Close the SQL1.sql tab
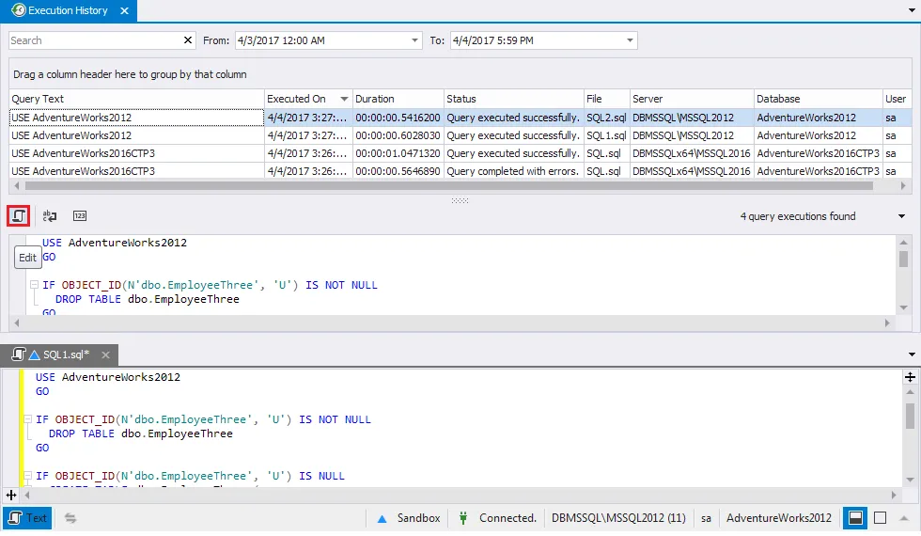Image resolution: width=921 pixels, height=536 pixels. [106, 355]
